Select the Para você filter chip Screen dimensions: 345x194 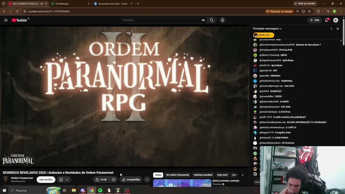click(x=222, y=175)
